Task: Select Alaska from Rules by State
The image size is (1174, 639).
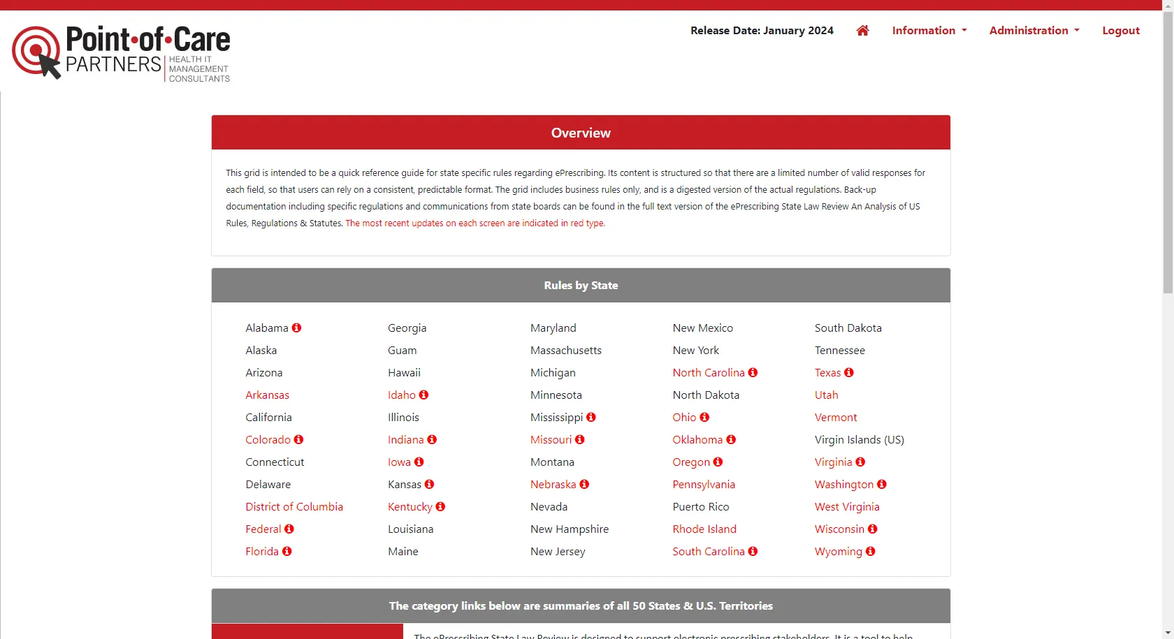Action: (x=261, y=350)
